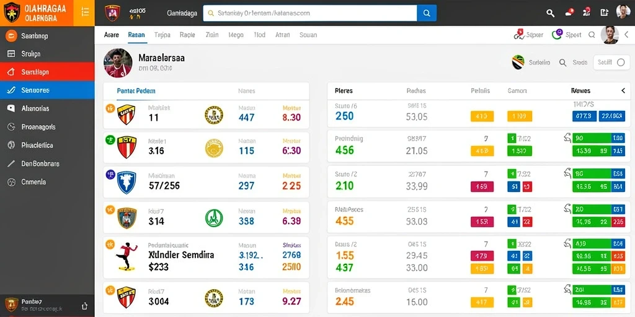Switch to the Rasan tab

coord(136,35)
